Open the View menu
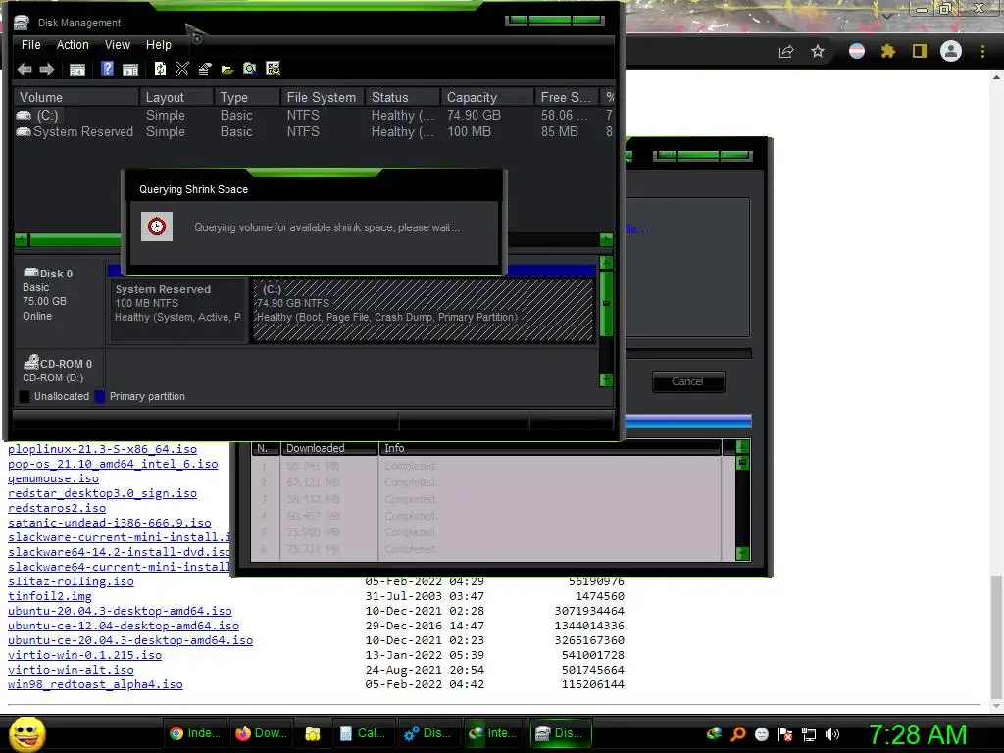This screenshot has width=1004, height=753. coord(118,45)
